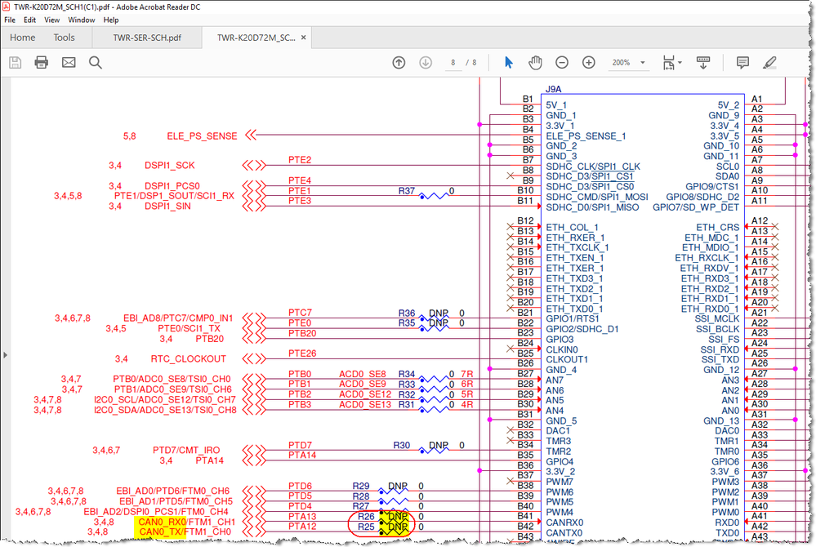Choose the Selection arrow tool
The height and width of the screenshot is (547, 816).
[x=508, y=62]
